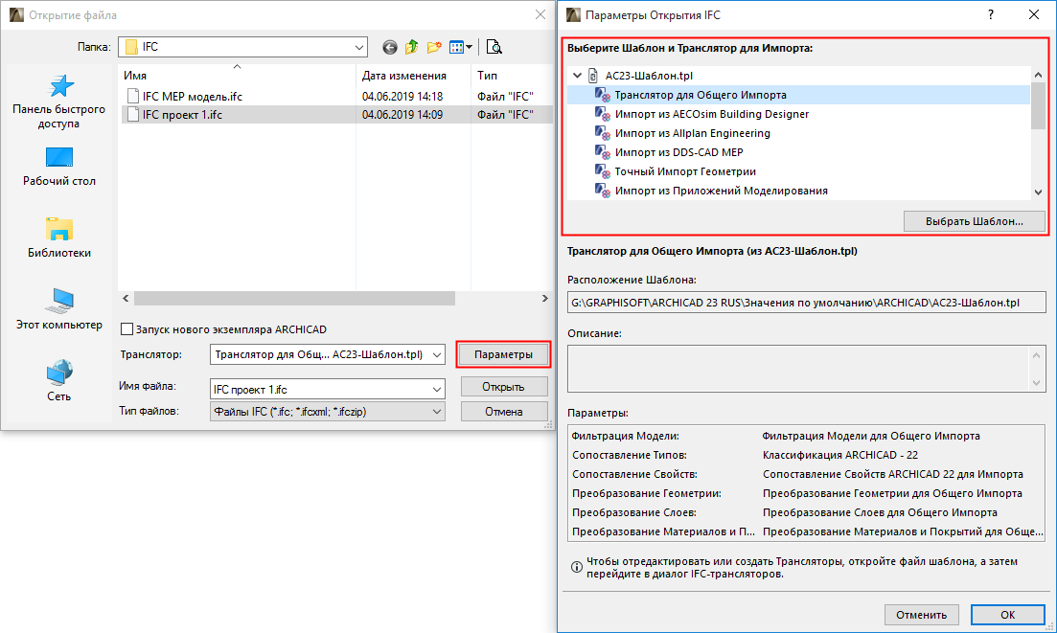Image resolution: width=1057 pixels, height=633 pixels.
Task: Click the Открыть button
Action: [503, 387]
